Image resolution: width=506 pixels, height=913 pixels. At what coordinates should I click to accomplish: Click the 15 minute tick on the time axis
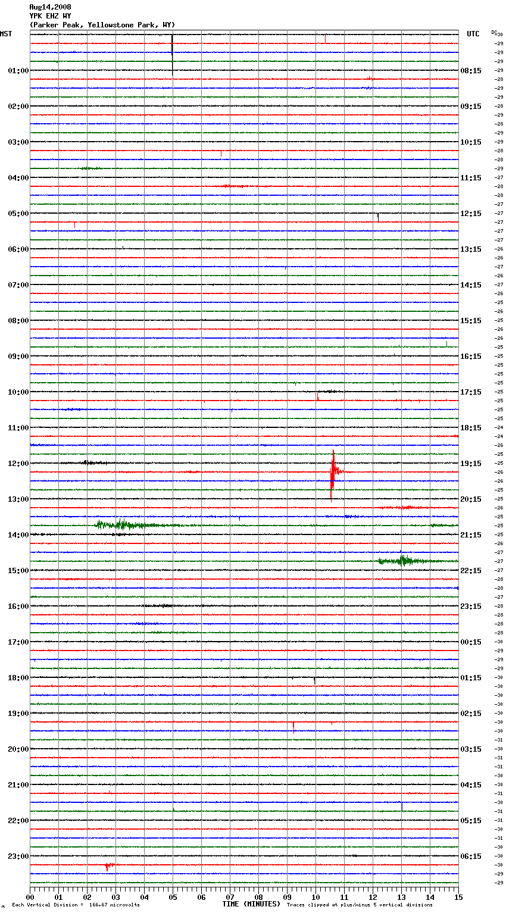pyautogui.click(x=458, y=897)
